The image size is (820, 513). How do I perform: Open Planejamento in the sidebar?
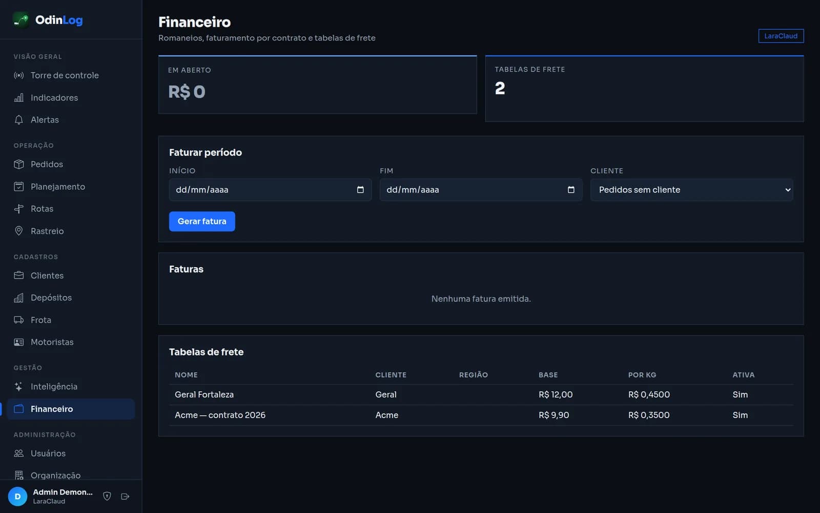click(71, 187)
